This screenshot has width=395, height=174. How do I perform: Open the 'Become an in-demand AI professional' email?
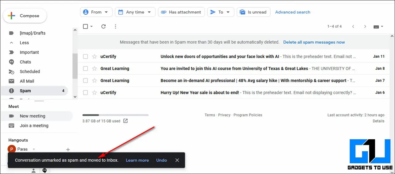coord(233,80)
